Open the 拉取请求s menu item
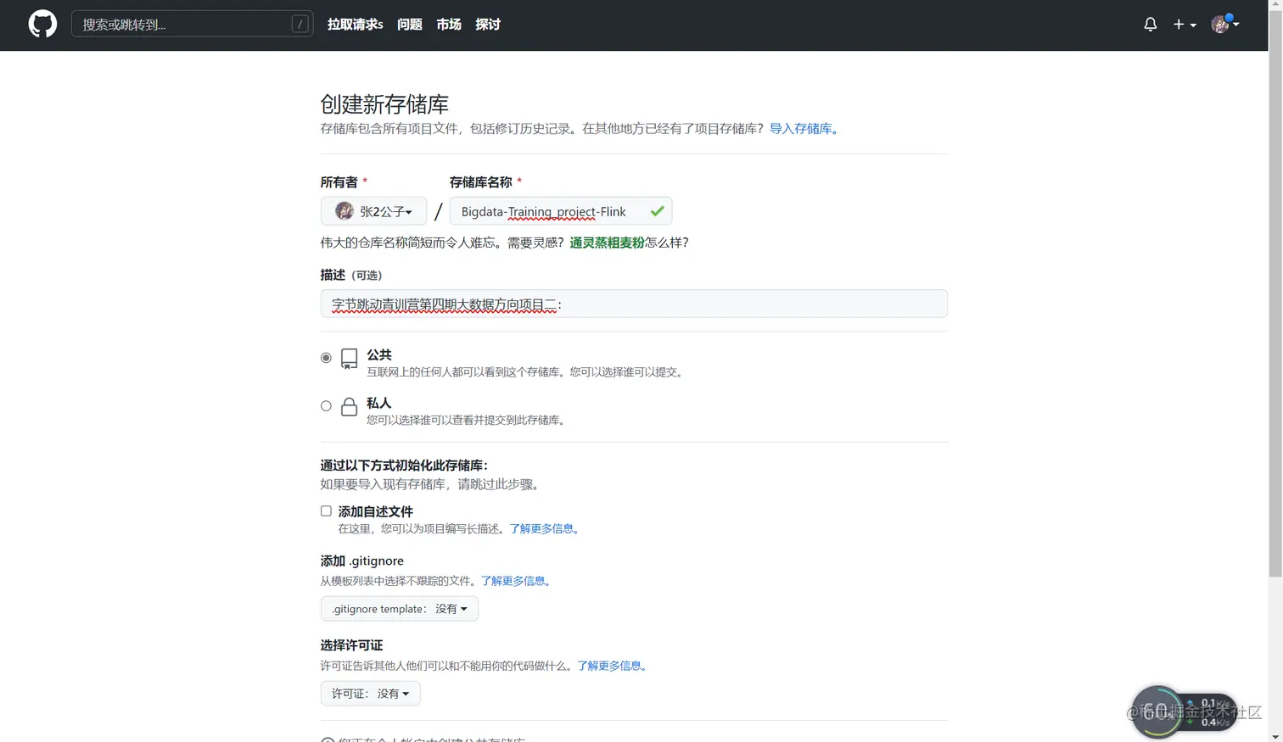The height and width of the screenshot is (742, 1283). 354,24
